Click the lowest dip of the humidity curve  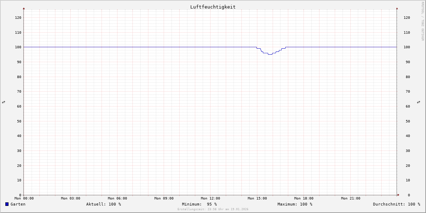point(270,54)
